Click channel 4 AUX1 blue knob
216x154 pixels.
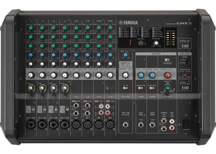pos(64,55)
